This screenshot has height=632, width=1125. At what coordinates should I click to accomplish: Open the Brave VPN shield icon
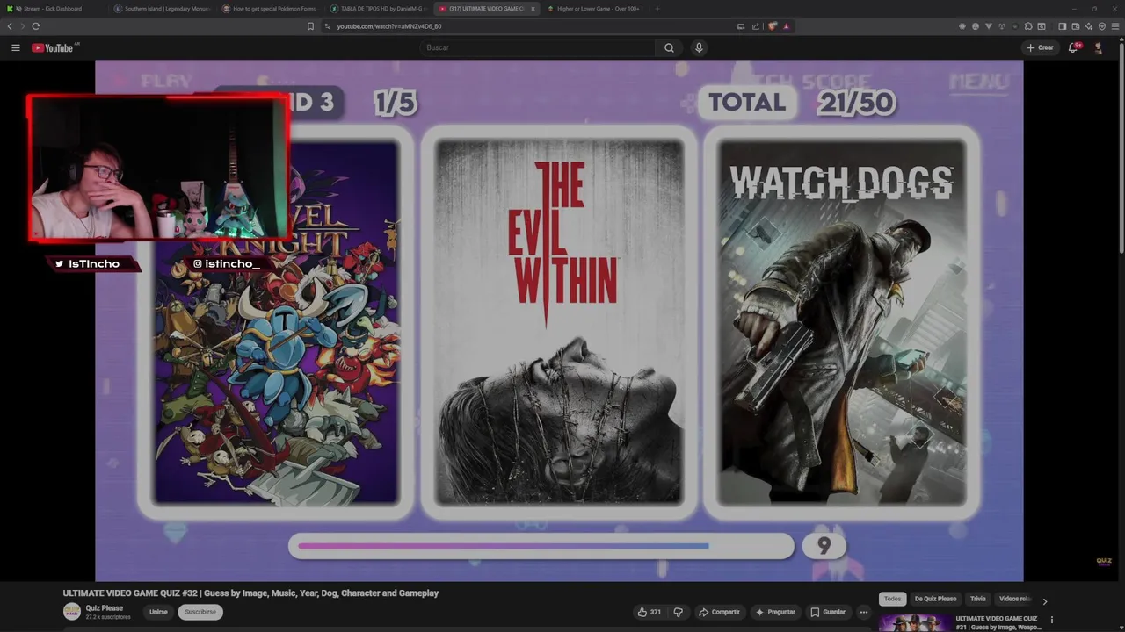point(1102,26)
